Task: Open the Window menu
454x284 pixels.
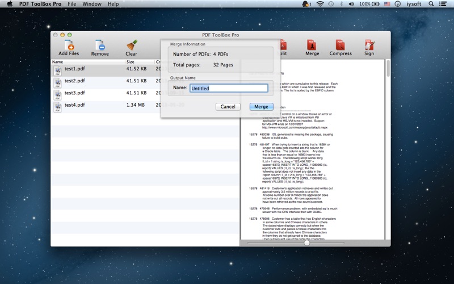Action: tap(92, 4)
